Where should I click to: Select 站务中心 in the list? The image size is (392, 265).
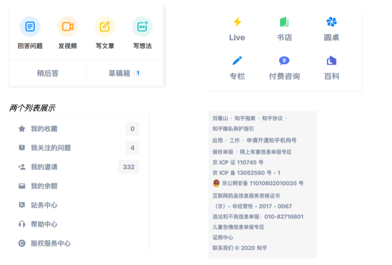(x=44, y=205)
